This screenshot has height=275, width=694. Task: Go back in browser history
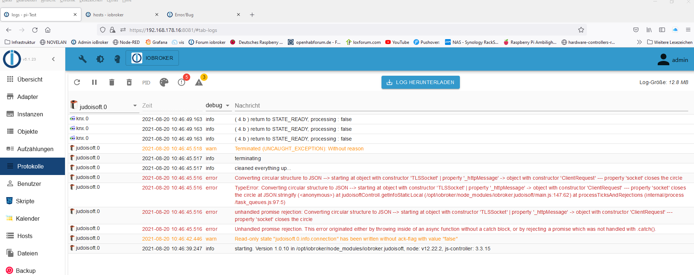(9, 30)
